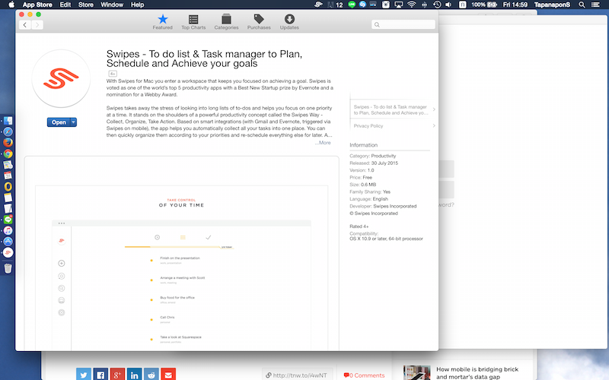Go back with the back arrow

(25, 25)
